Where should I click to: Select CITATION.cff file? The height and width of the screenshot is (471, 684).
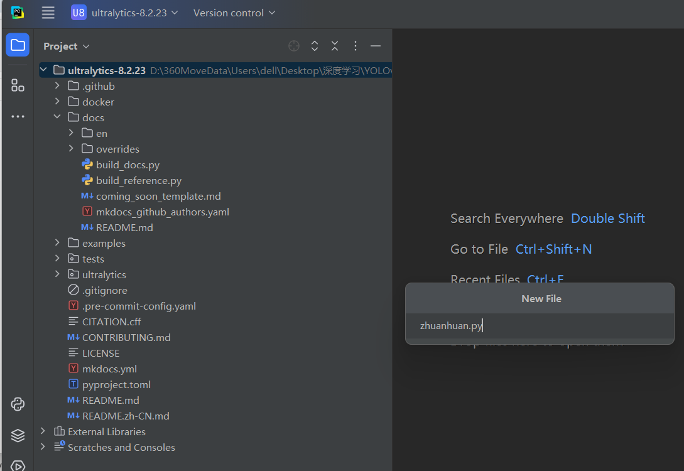(111, 322)
